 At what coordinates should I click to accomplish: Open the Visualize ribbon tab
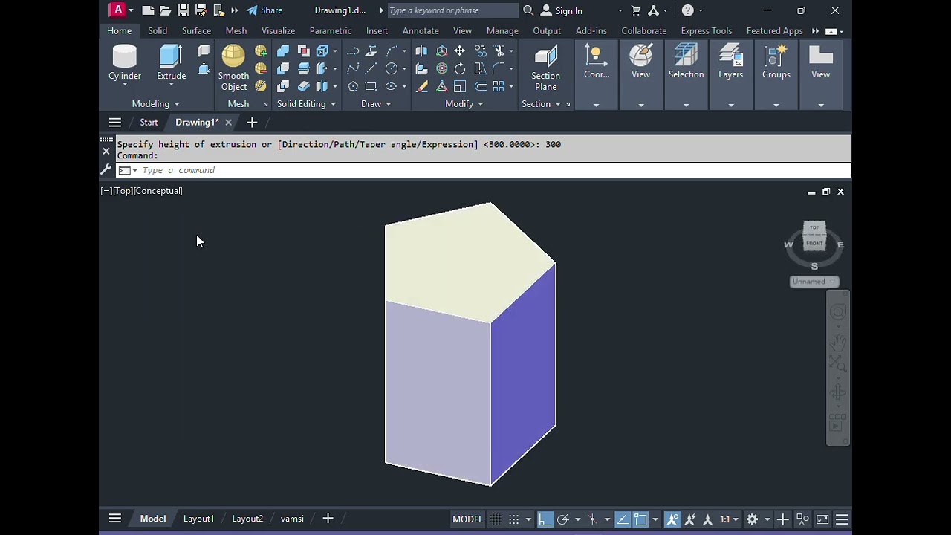(278, 30)
